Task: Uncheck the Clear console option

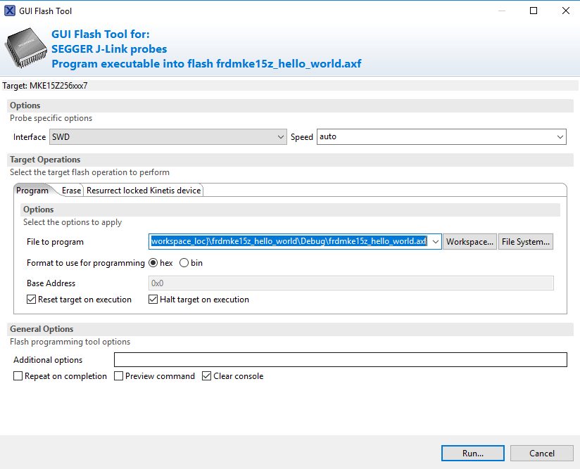Action: pyautogui.click(x=206, y=376)
